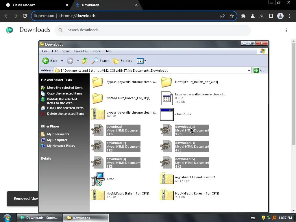Select the ClassiCube application file
This screenshot has height=222, width=296.
(175, 114)
